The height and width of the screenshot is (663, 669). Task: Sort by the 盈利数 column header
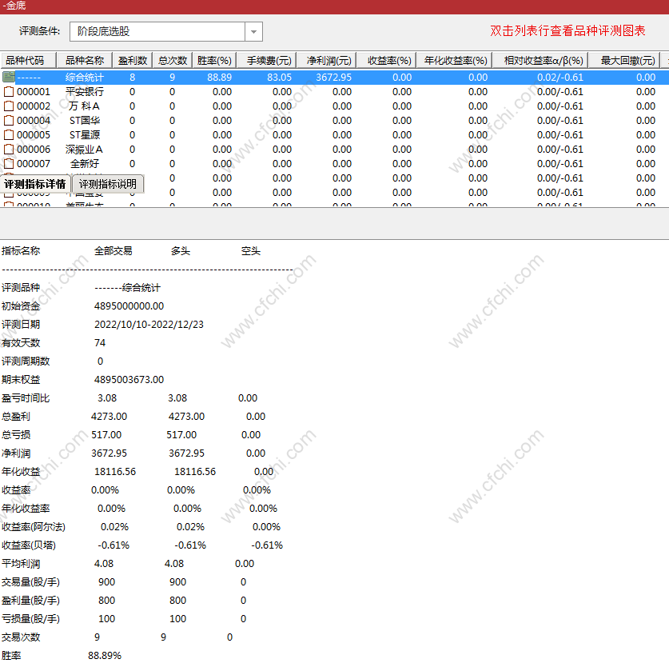[132, 61]
